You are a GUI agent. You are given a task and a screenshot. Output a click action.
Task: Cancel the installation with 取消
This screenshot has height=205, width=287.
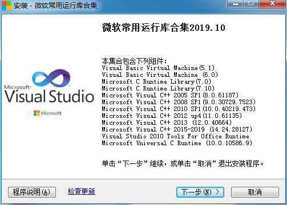(255, 192)
